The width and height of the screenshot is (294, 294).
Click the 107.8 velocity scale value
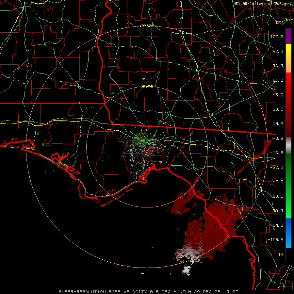[277, 37]
